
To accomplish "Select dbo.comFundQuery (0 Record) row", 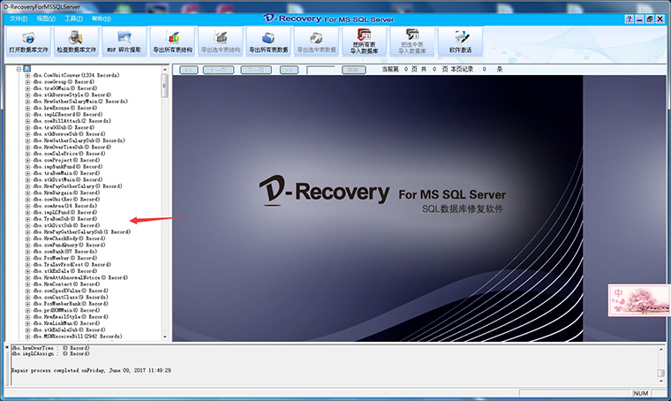I will 69,245.
